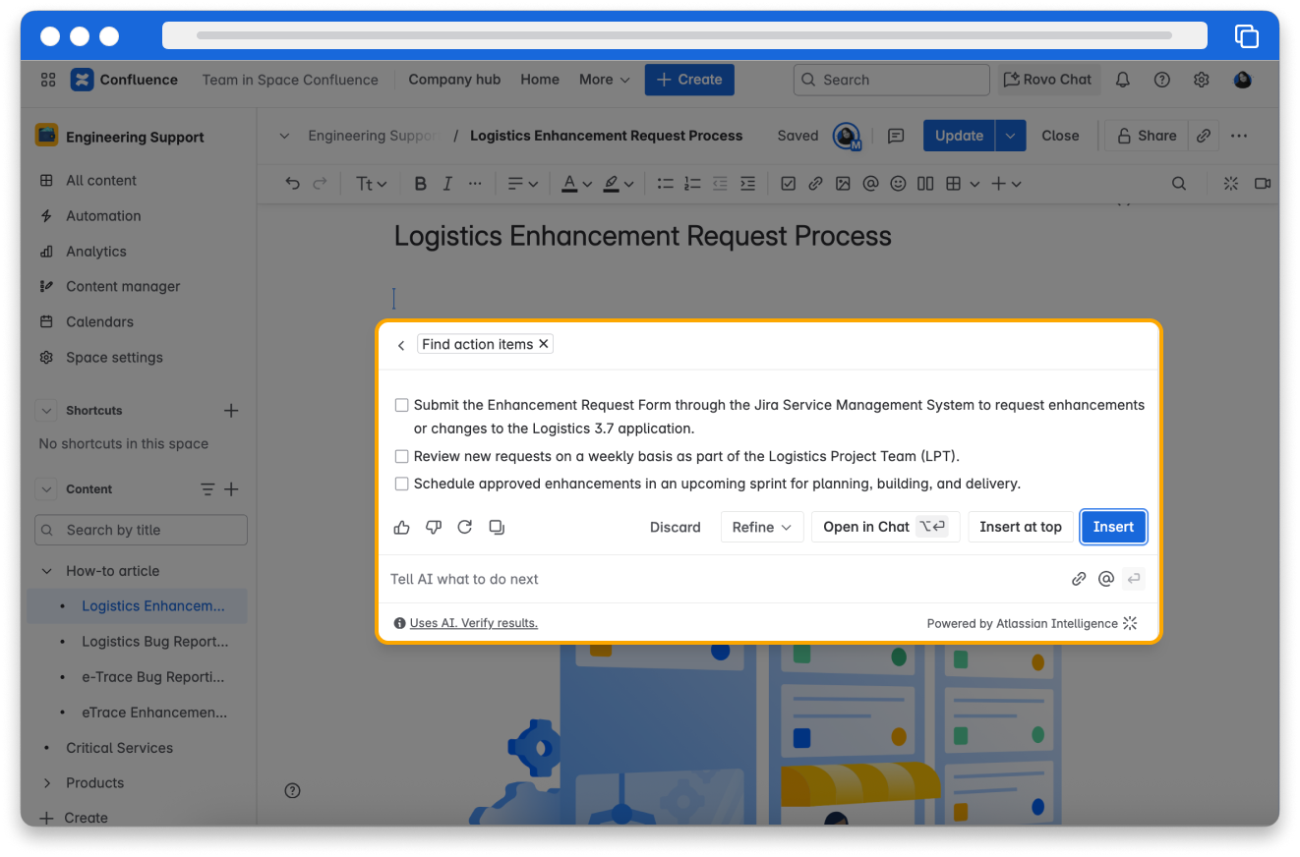This screenshot has width=1300, height=857.
Task: Give thumbs down feedback on AI result
Action: pyautogui.click(x=434, y=527)
